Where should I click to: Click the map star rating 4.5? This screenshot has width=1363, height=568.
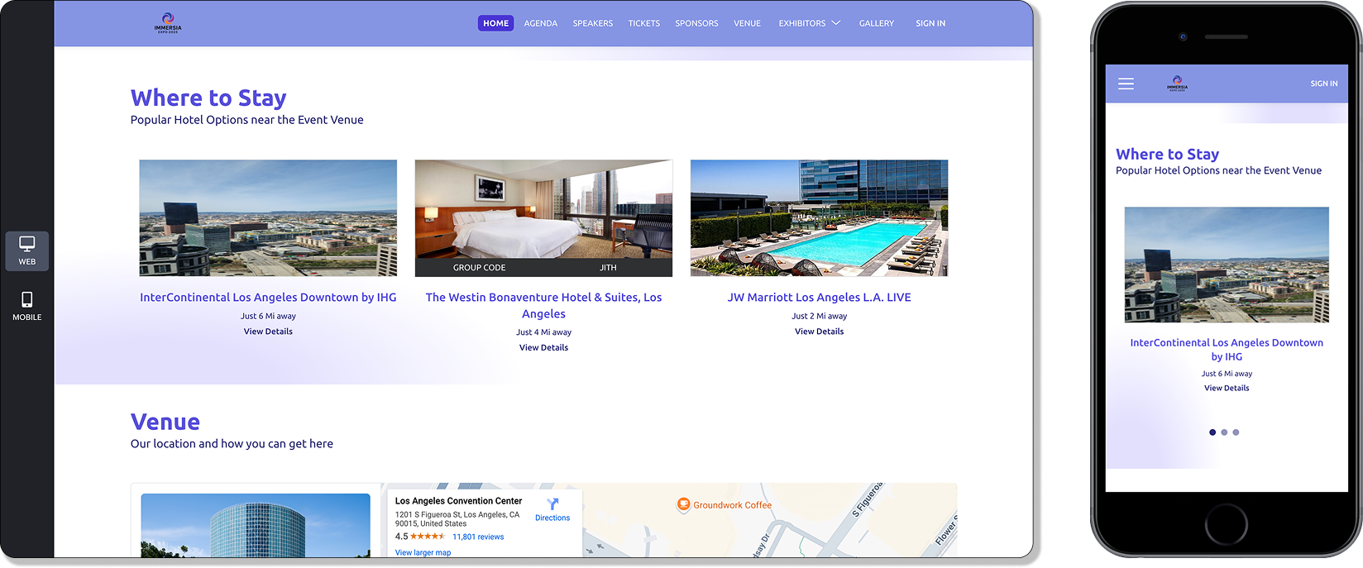(x=420, y=537)
